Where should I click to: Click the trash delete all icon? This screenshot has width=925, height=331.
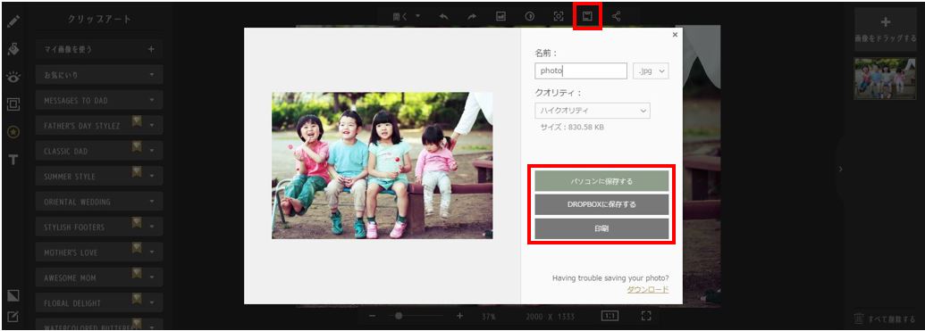tap(859, 319)
